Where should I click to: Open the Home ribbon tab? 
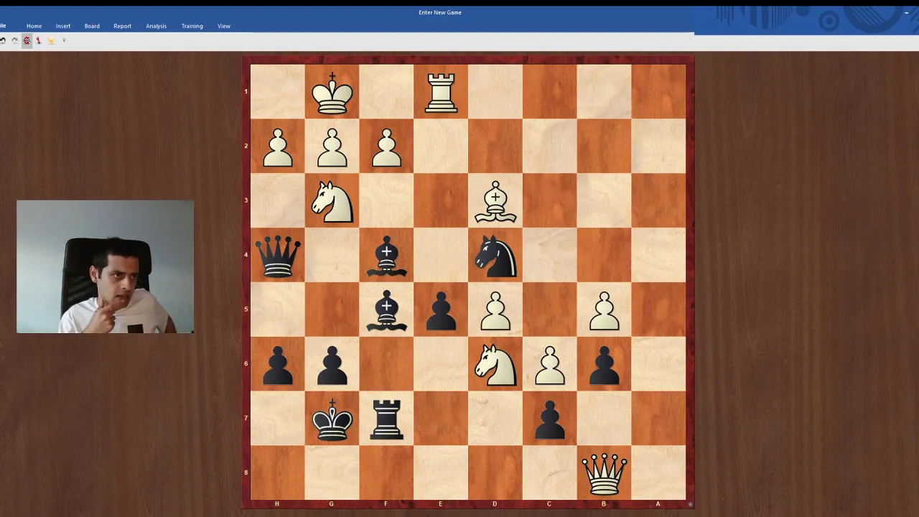pyautogui.click(x=34, y=26)
